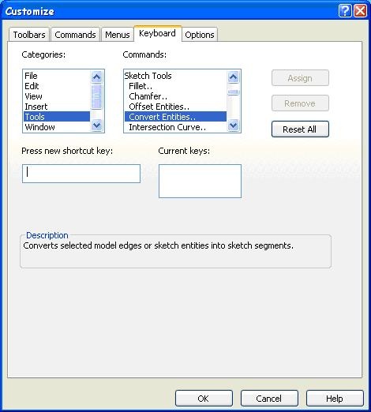Click the Remove button
Image resolution: width=371 pixels, height=412 pixels.
(x=300, y=103)
